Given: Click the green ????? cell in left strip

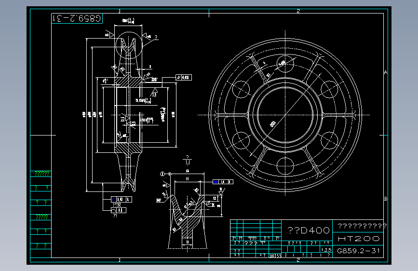Looking at the screenshot, I should click(42, 217).
